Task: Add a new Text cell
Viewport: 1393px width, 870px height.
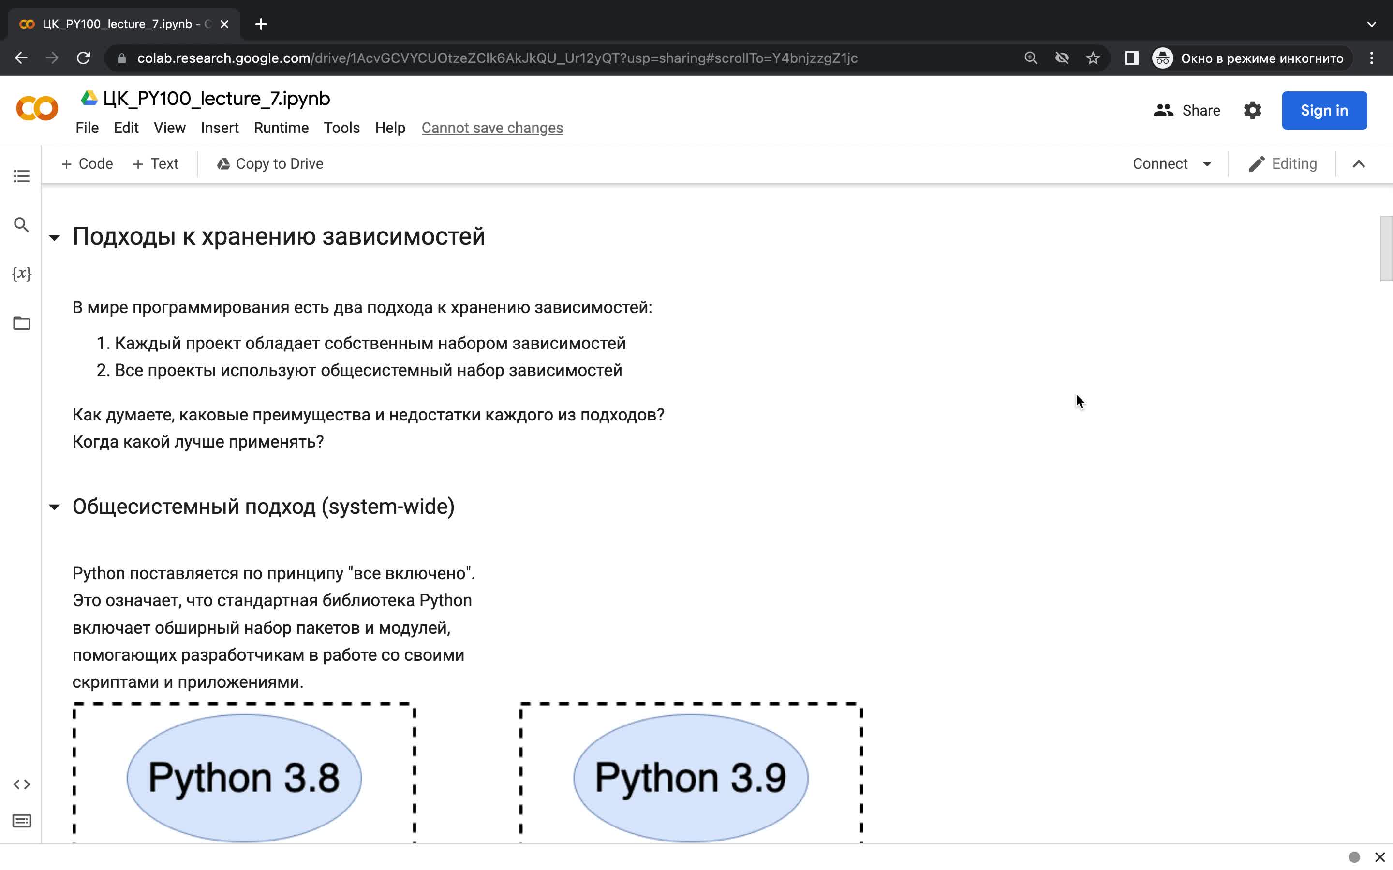Action: click(155, 164)
